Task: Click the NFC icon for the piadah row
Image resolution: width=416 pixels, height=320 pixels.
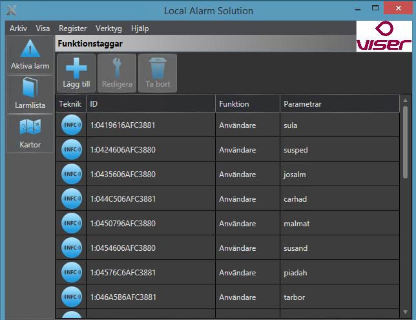Action: point(71,272)
